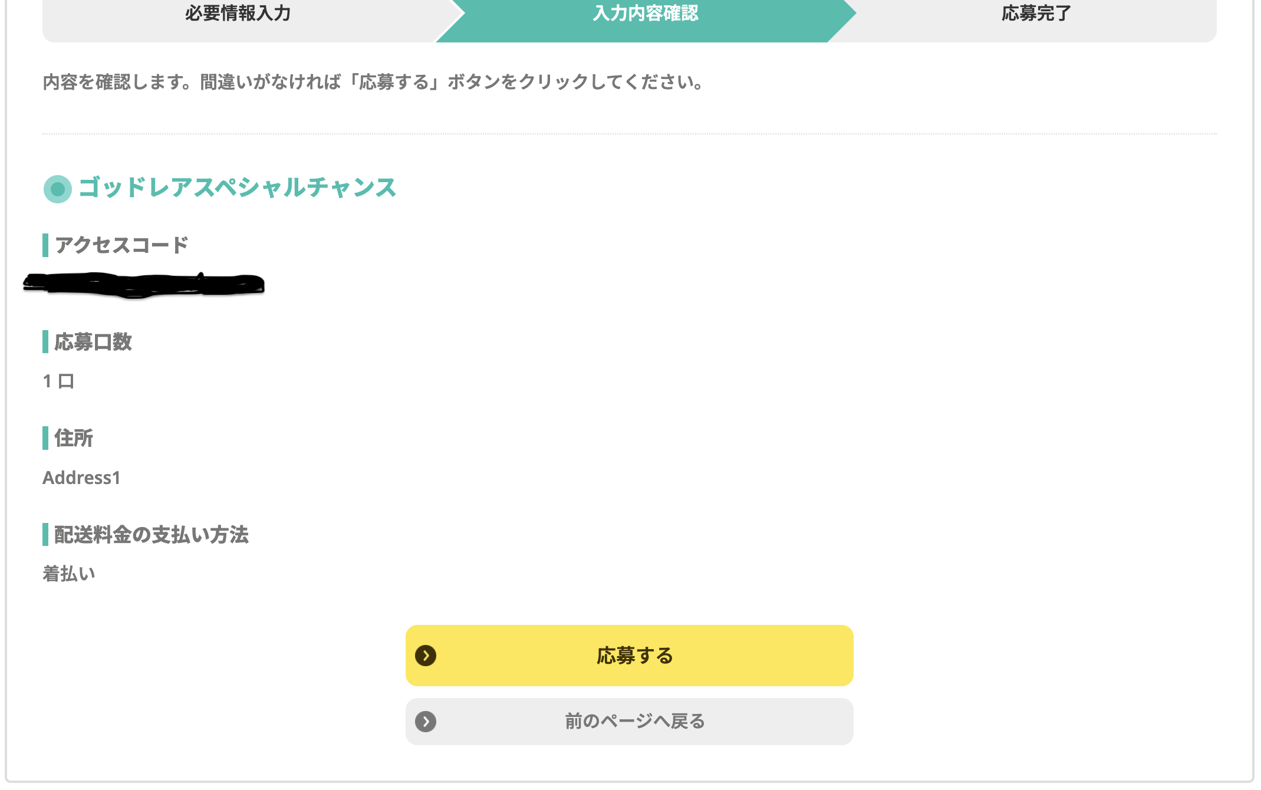Click the 内容を確認します instruction text
This screenshot has height=790, width=1261.
[373, 82]
